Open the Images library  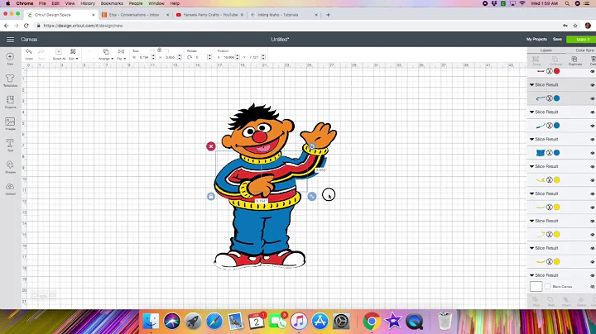(x=10, y=123)
